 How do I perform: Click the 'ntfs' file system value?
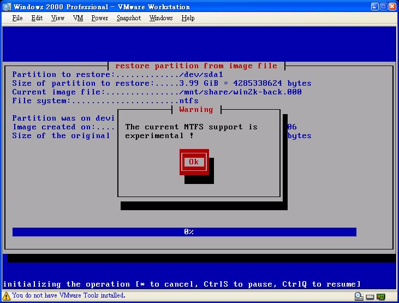[188, 100]
